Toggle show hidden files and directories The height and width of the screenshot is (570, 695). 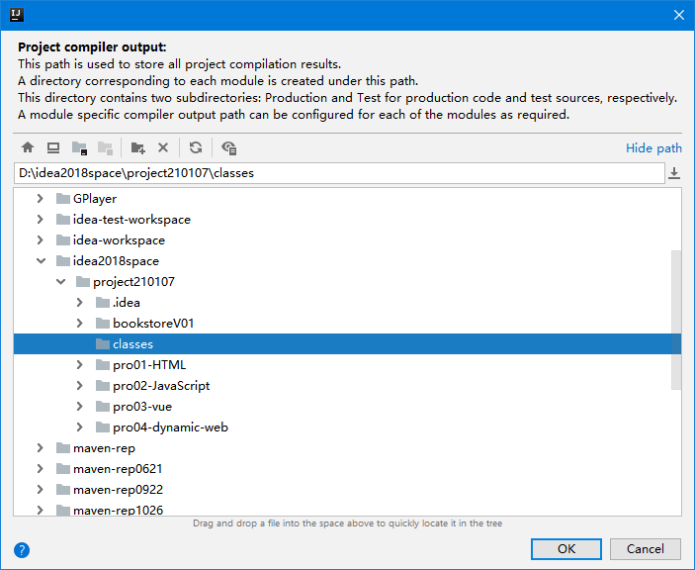click(x=228, y=147)
